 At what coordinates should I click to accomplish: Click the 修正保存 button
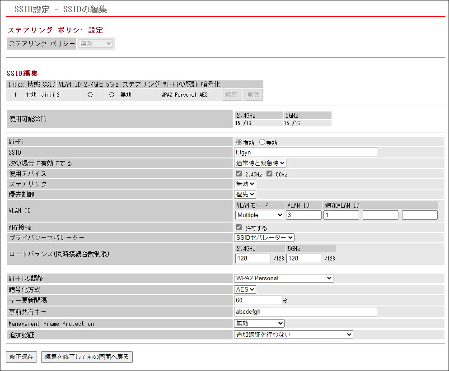click(22, 357)
